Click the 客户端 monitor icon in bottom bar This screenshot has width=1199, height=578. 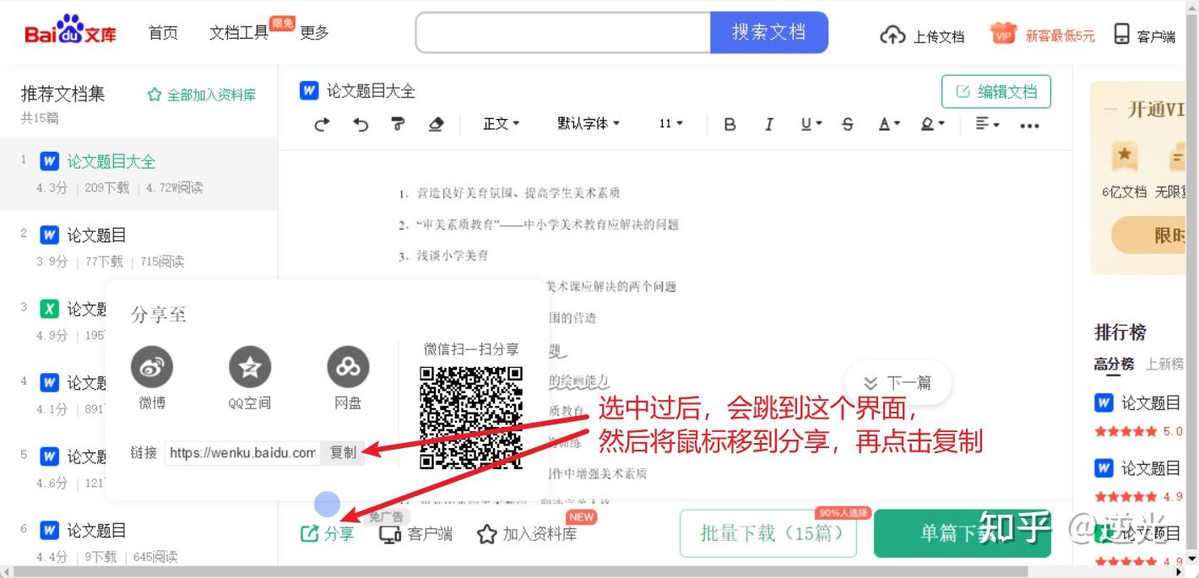coord(389,533)
